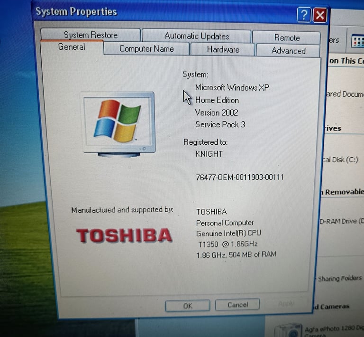The height and width of the screenshot is (337, 364).
Task: Open the Hardware tab
Action: (223, 49)
